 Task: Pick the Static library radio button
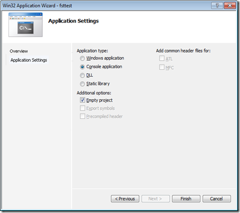tap(82, 84)
